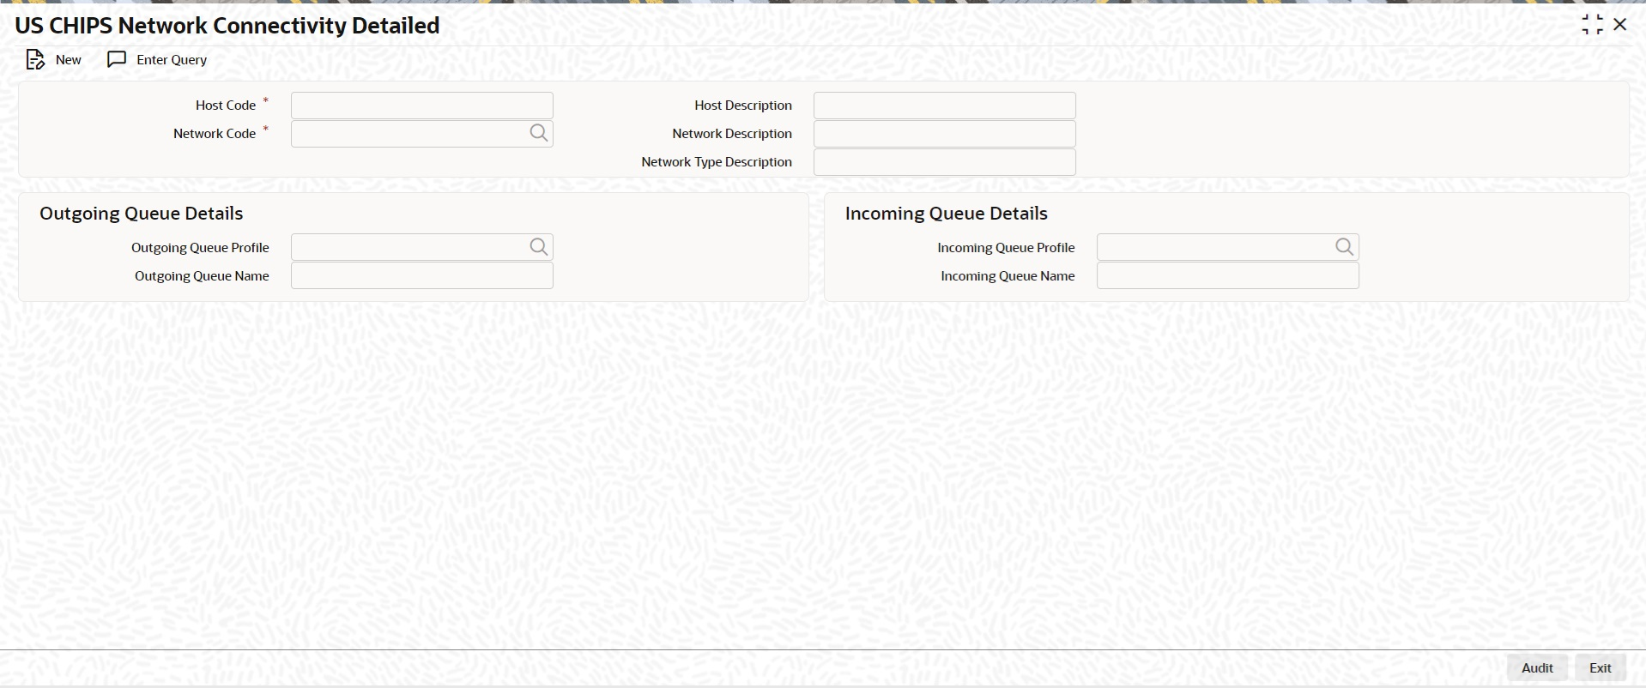Close the US CHIPS Network Connectivity window
The width and height of the screenshot is (1646, 688).
pyautogui.click(x=1620, y=25)
